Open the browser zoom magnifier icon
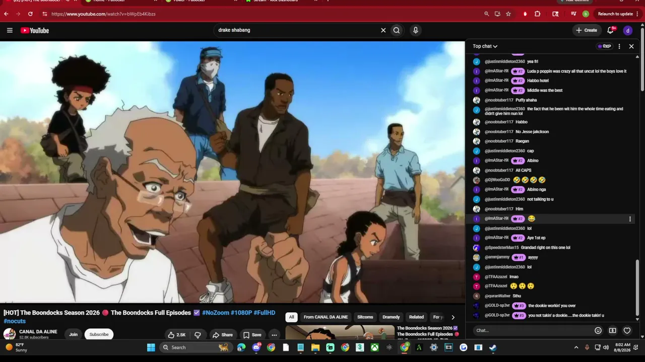This screenshot has width=645, height=362. coord(486,14)
